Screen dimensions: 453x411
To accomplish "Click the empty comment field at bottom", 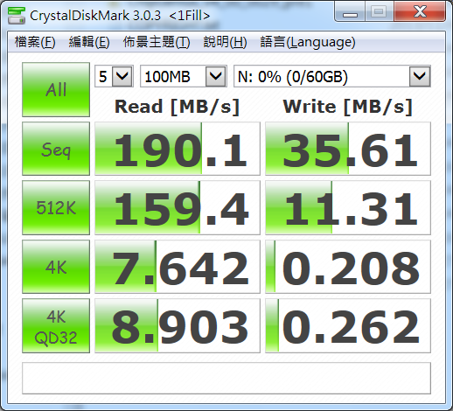I will tap(226, 378).
